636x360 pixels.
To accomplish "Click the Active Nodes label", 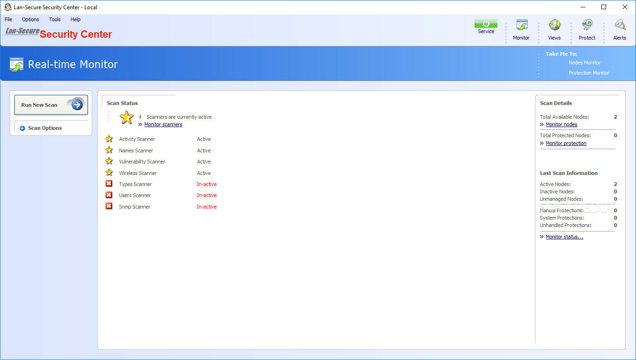I will click(x=555, y=184).
